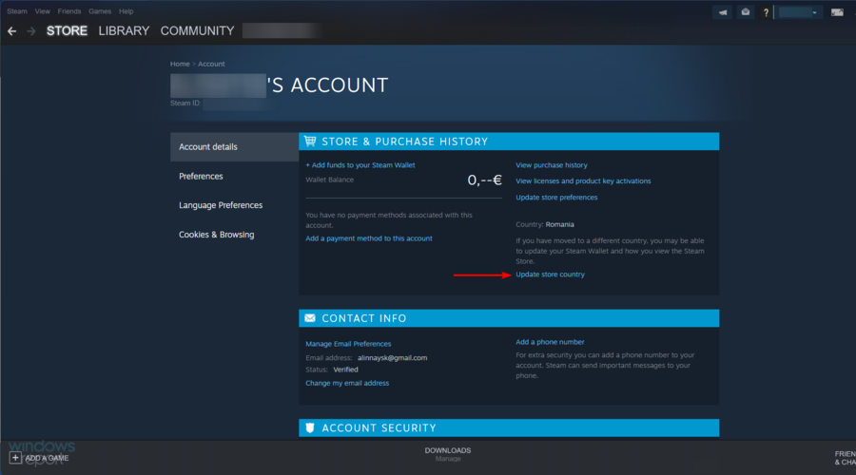
Task: Click Add a phone number
Action: coord(550,342)
